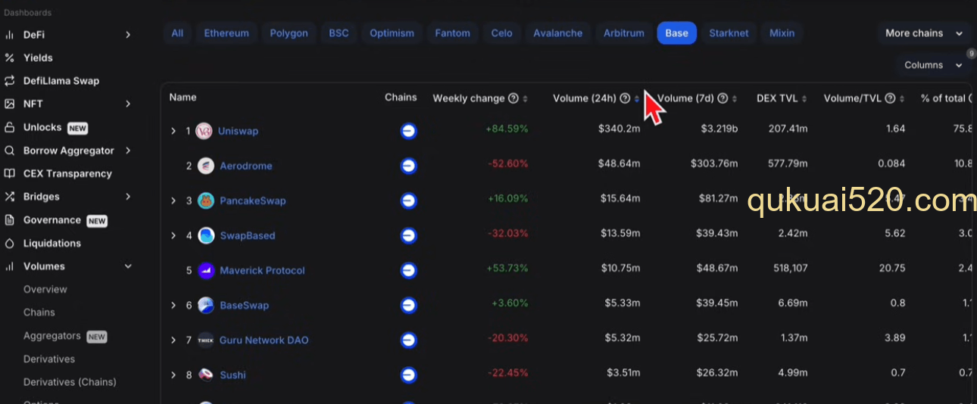
Task: Select the All chains tab
Action: [x=177, y=33]
